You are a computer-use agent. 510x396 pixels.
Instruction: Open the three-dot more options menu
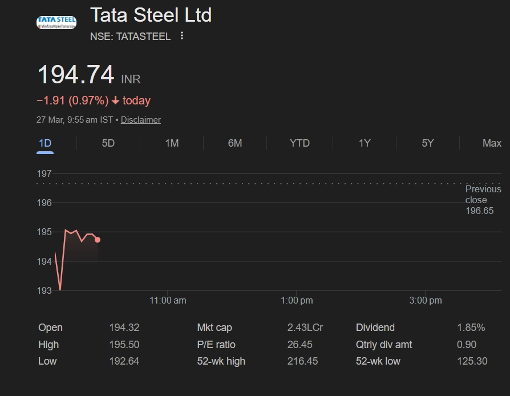(182, 36)
